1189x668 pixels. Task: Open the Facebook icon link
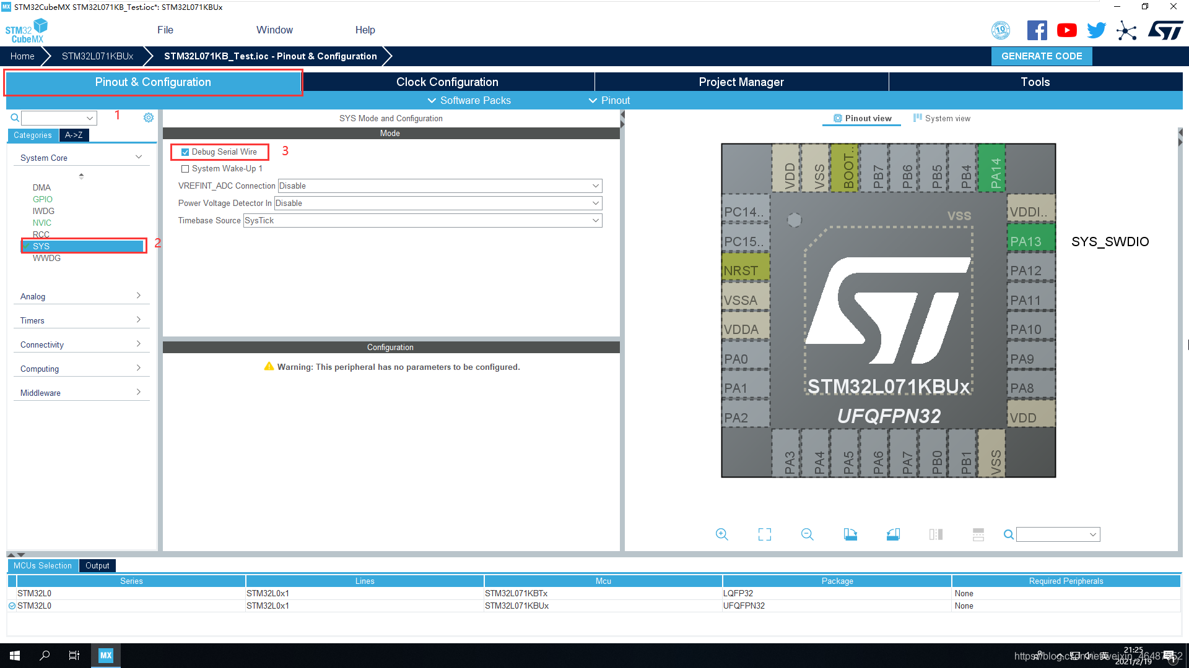coord(1037,30)
